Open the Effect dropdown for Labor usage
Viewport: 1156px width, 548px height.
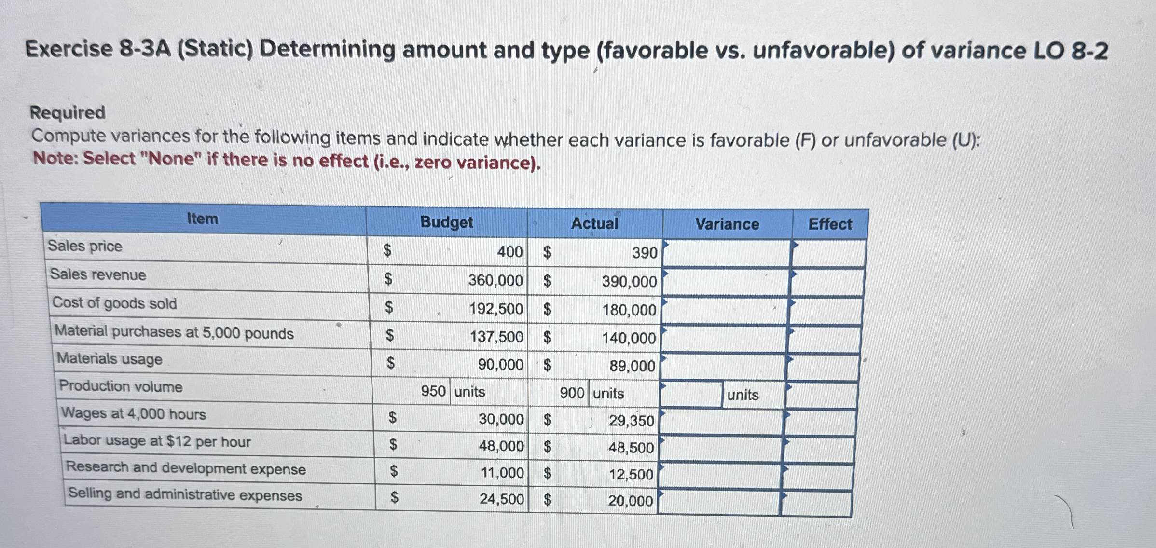point(827,448)
